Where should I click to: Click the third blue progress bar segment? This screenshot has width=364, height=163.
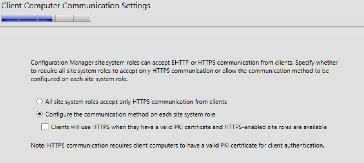pos(45,19)
